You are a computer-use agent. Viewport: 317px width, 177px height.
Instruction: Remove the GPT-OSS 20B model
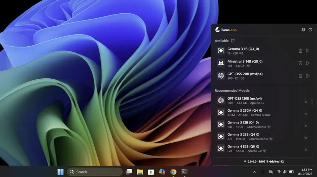pyautogui.click(x=301, y=76)
